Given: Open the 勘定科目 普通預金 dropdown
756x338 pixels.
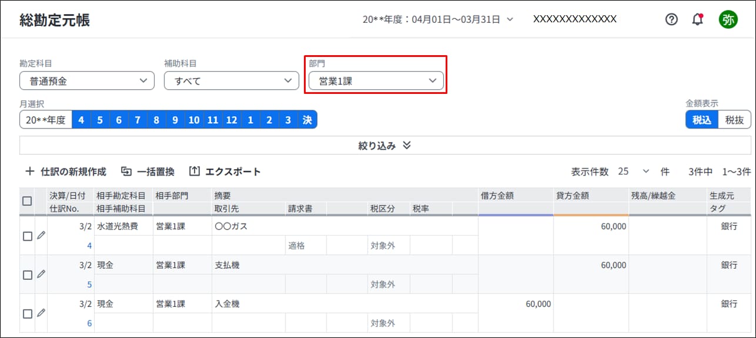Looking at the screenshot, I should tap(86, 81).
